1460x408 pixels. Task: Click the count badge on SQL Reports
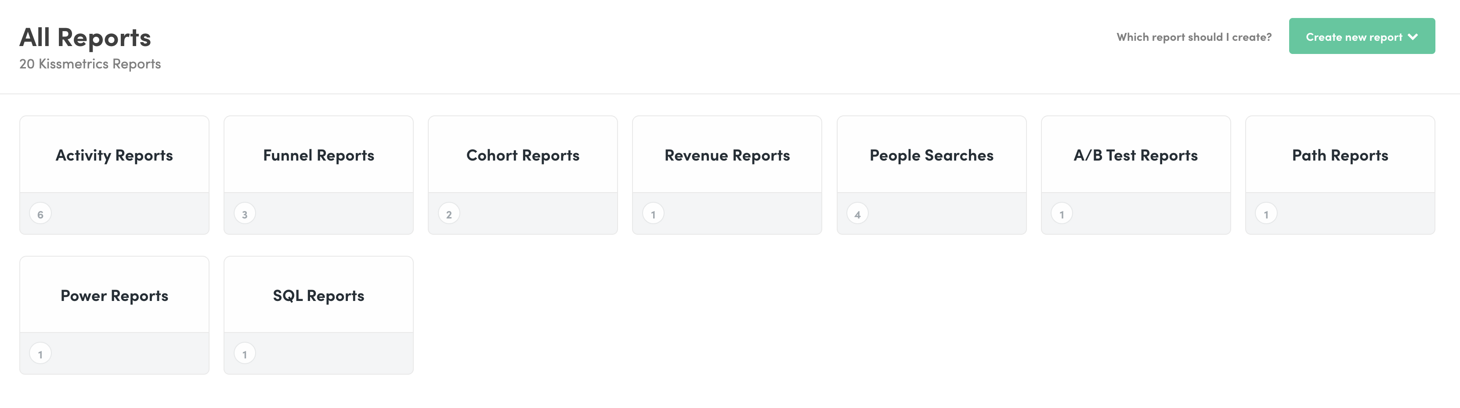click(x=245, y=353)
